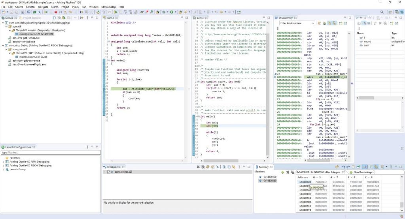Viewport: 405px width, 219px height.
Task: Click view menu icon in Launch Configurations panel
Action: 87,147
